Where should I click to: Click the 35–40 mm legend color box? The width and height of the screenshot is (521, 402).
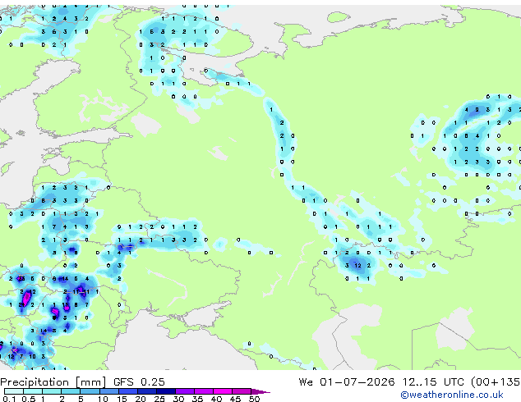(x=204, y=391)
